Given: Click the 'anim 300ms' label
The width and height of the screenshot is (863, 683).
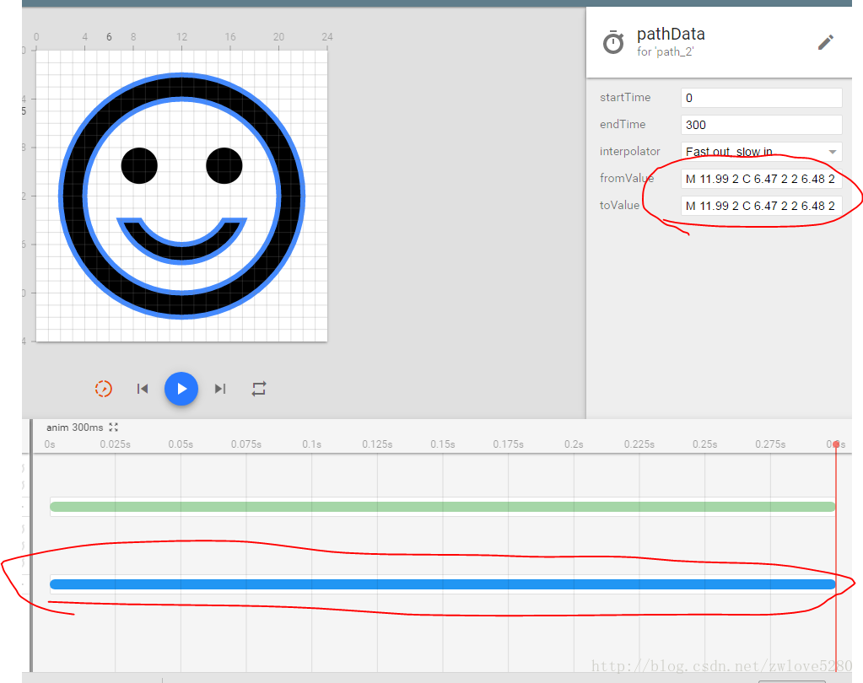Looking at the screenshot, I should point(74,428).
